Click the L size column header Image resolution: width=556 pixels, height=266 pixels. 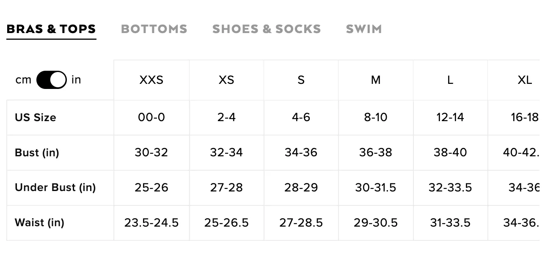tap(450, 80)
